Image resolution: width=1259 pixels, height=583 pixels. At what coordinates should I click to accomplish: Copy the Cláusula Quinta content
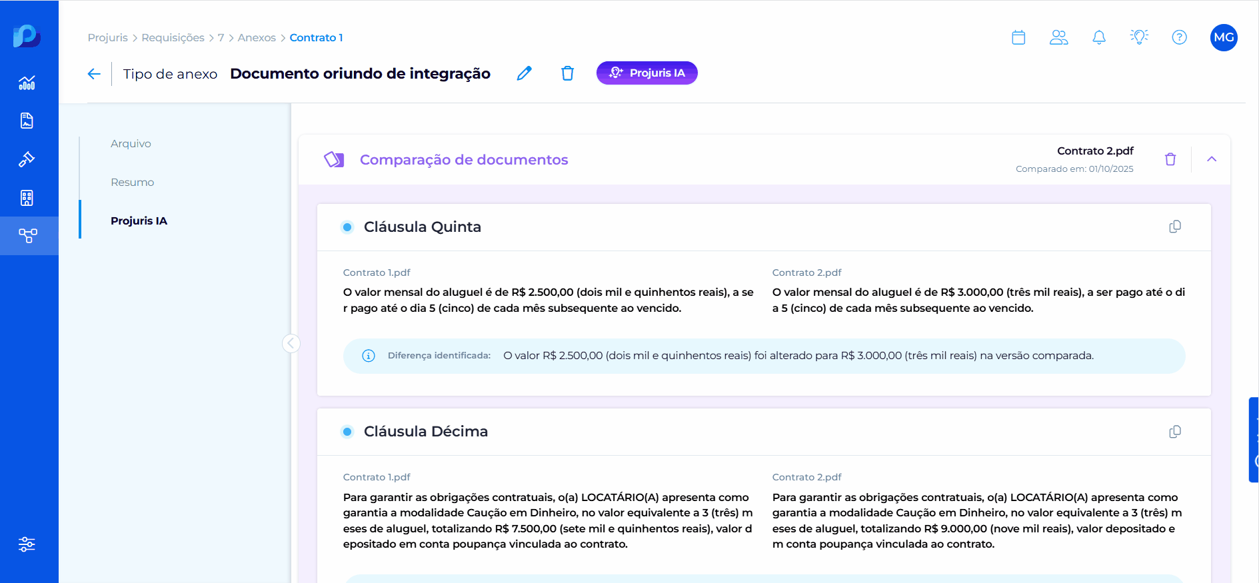click(x=1175, y=227)
